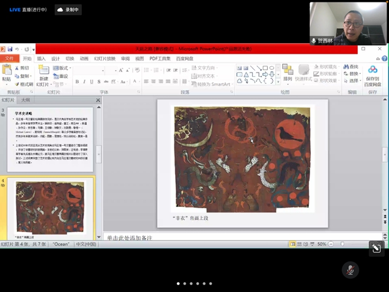Expand the shapes gallery more arrow
Viewport: 389px width, 292px height.
click(278, 81)
